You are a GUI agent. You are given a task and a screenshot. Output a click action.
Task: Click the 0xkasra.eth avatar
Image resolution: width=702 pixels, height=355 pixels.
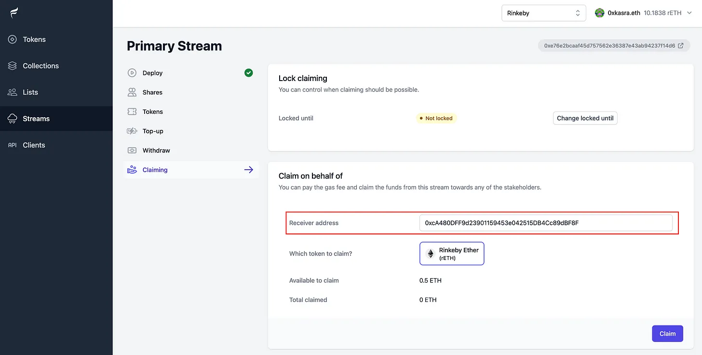(x=600, y=13)
